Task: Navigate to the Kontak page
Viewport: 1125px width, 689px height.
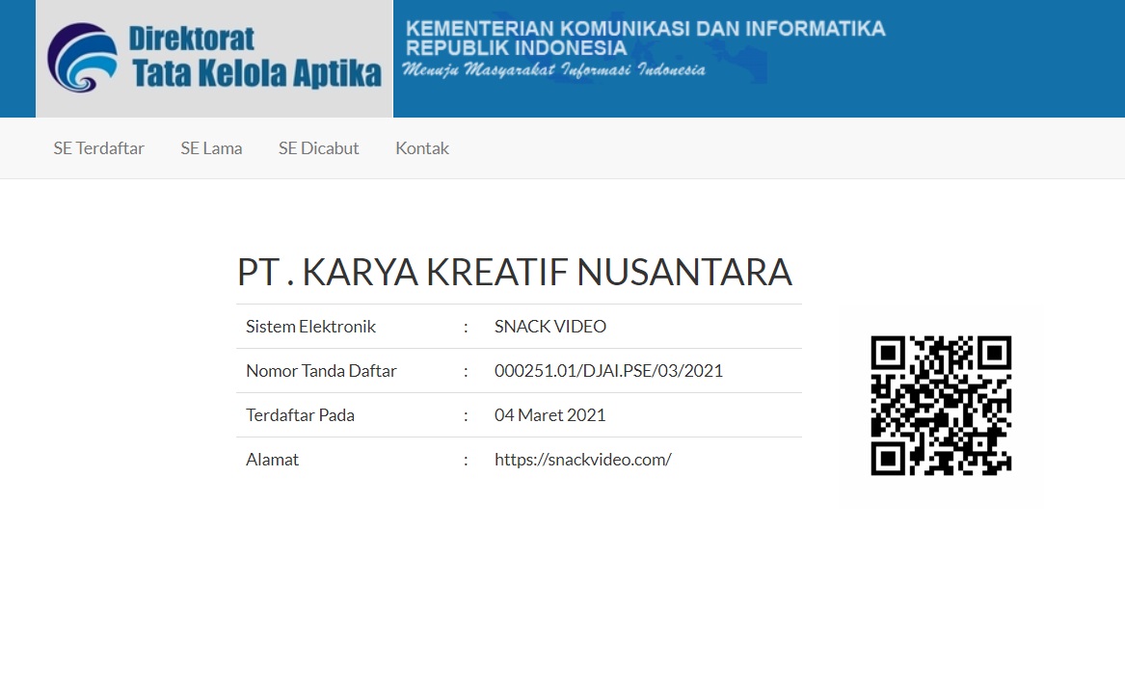Action: [422, 148]
